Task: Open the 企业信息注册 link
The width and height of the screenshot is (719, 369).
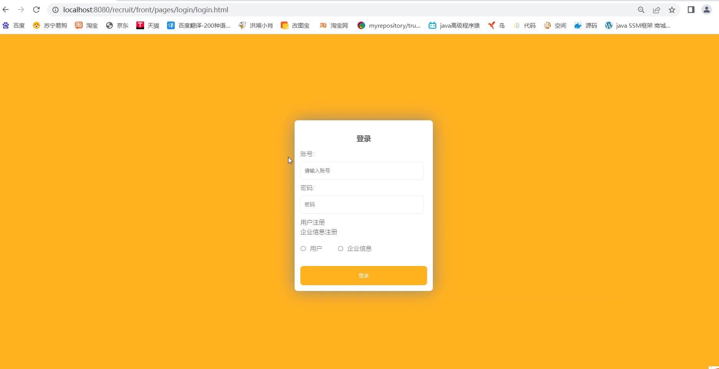Action: [319, 232]
